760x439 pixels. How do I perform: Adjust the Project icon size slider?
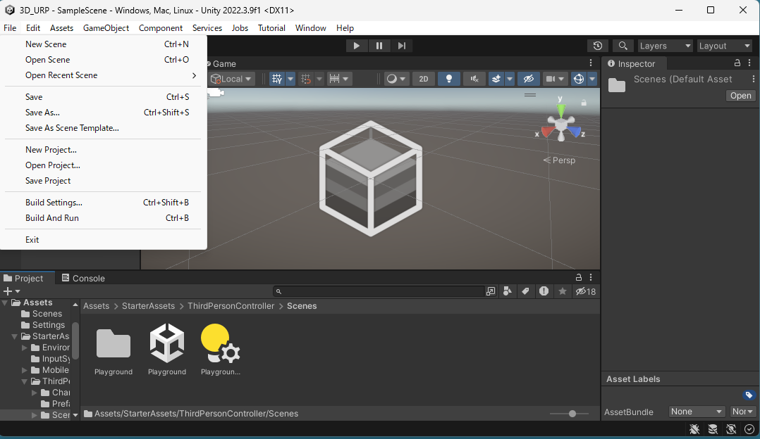pos(572,414)
